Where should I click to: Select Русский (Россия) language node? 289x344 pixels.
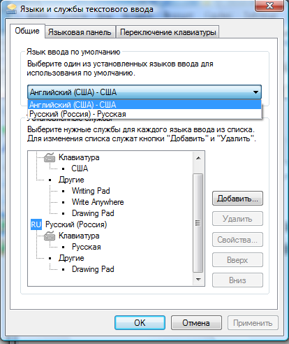[x=76, y=224]
